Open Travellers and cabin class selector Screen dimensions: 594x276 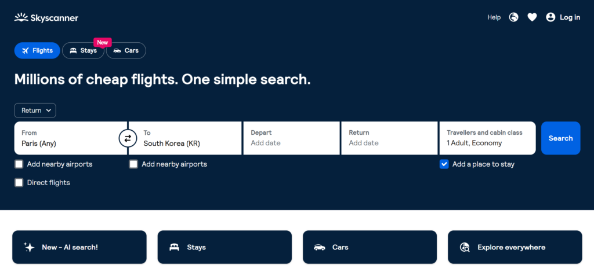(x=487, y=138)
